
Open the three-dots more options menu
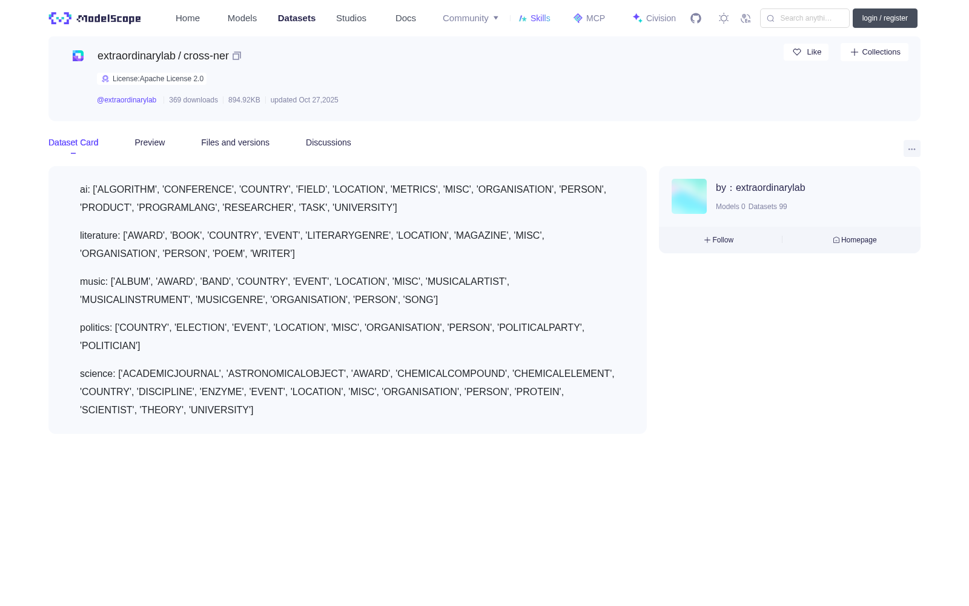[911, 149]
